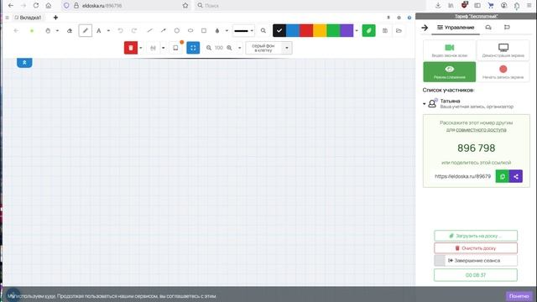
Task: Click the Завершение сеанса button
Action: click(x=476, y=261)
